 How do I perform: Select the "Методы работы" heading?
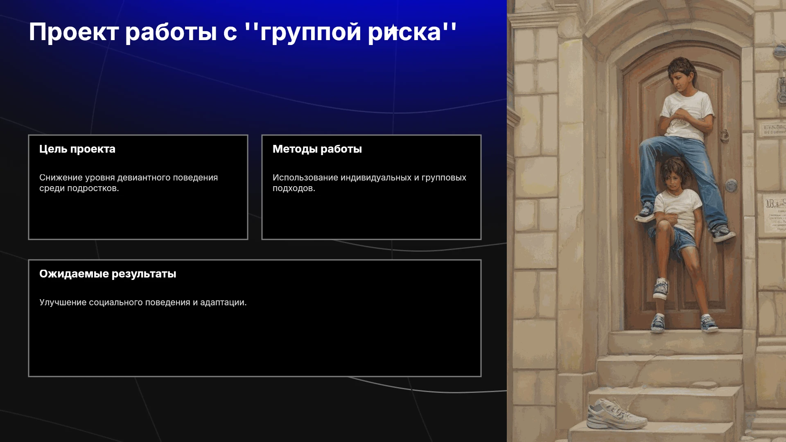point(317,149)
